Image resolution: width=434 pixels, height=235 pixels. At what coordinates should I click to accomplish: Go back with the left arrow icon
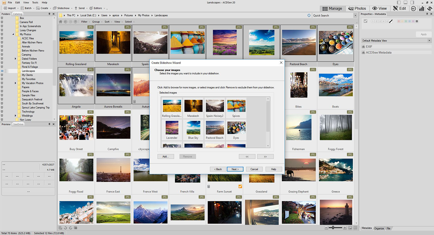pos(66,22)
